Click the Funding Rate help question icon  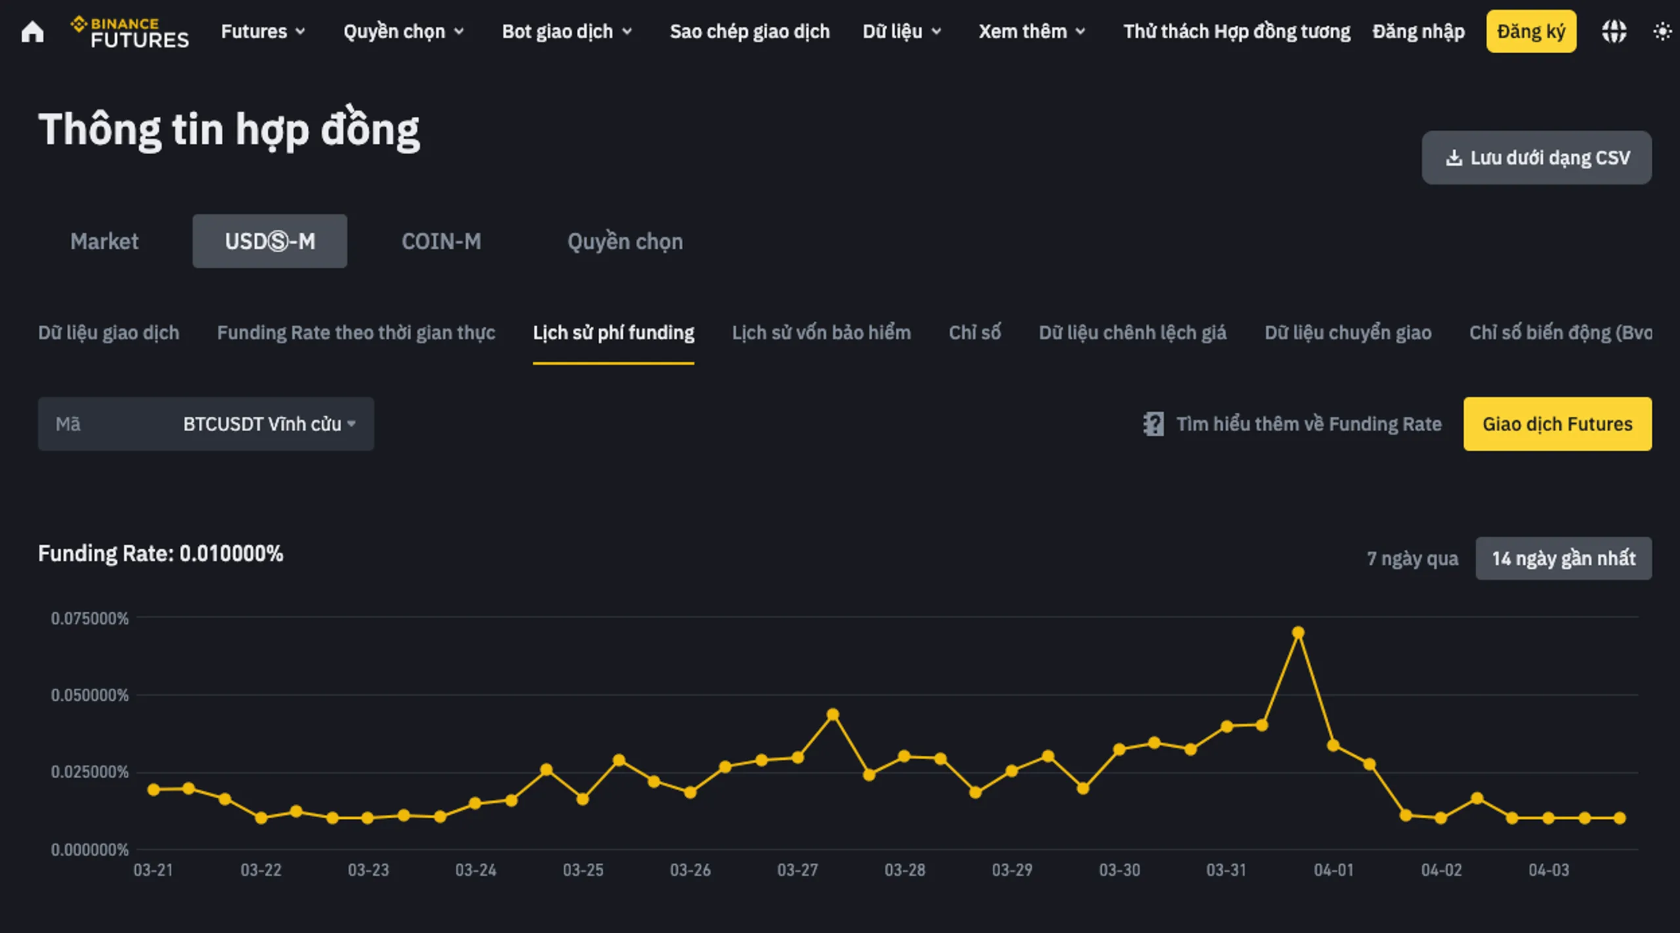[1153, 424]
